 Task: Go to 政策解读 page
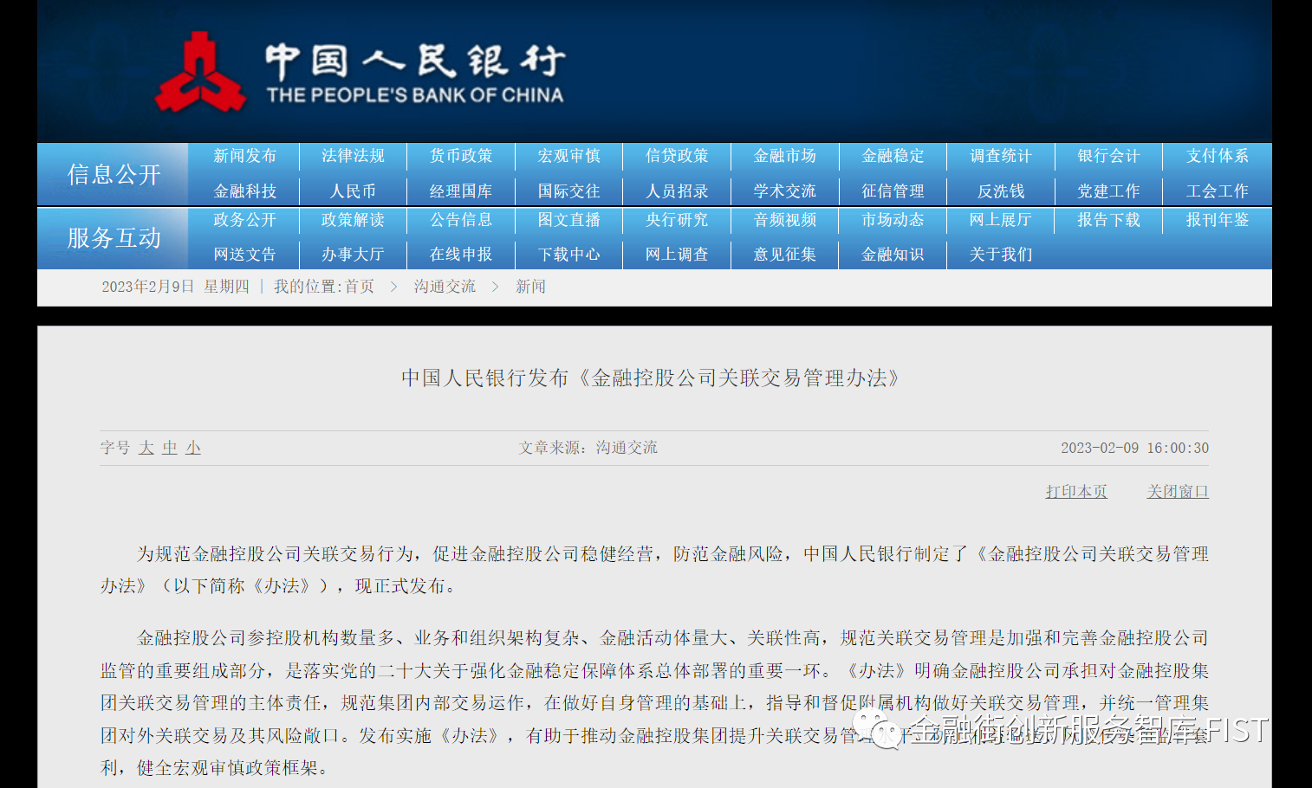point(353,220)
